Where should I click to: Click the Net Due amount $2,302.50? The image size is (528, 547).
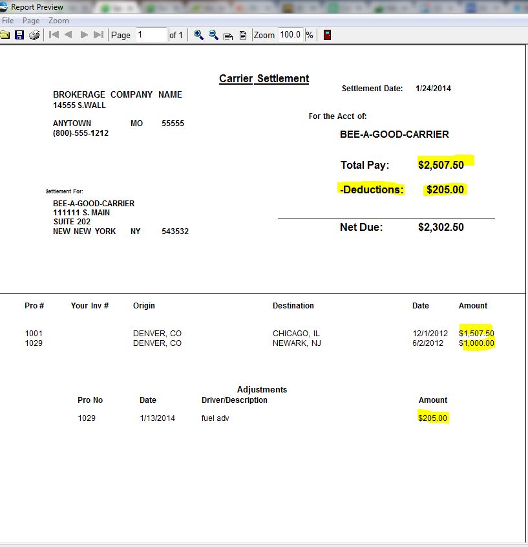point(441,227)
